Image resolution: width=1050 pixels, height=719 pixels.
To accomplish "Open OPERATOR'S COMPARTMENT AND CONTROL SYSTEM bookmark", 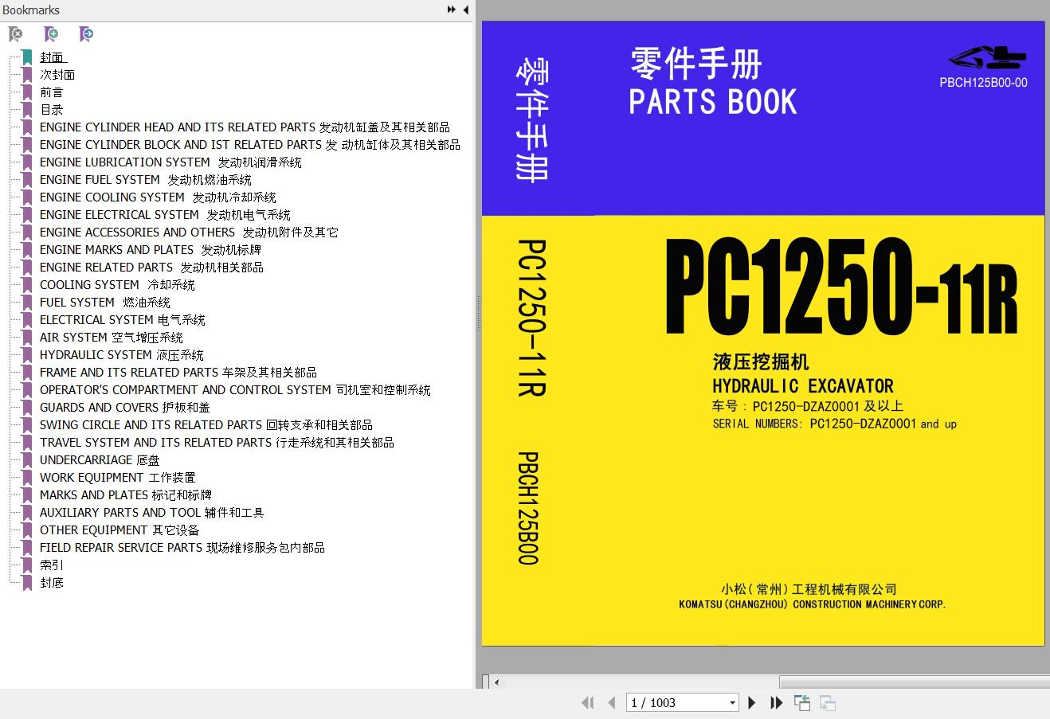I will pyautogui.click(x=235, y=390).
